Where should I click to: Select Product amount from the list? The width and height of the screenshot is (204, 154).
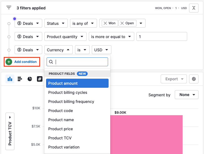coord(77,83)
